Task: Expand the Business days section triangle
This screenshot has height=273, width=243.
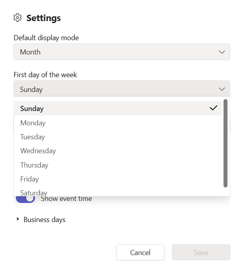Action: (x=18, y=219)
